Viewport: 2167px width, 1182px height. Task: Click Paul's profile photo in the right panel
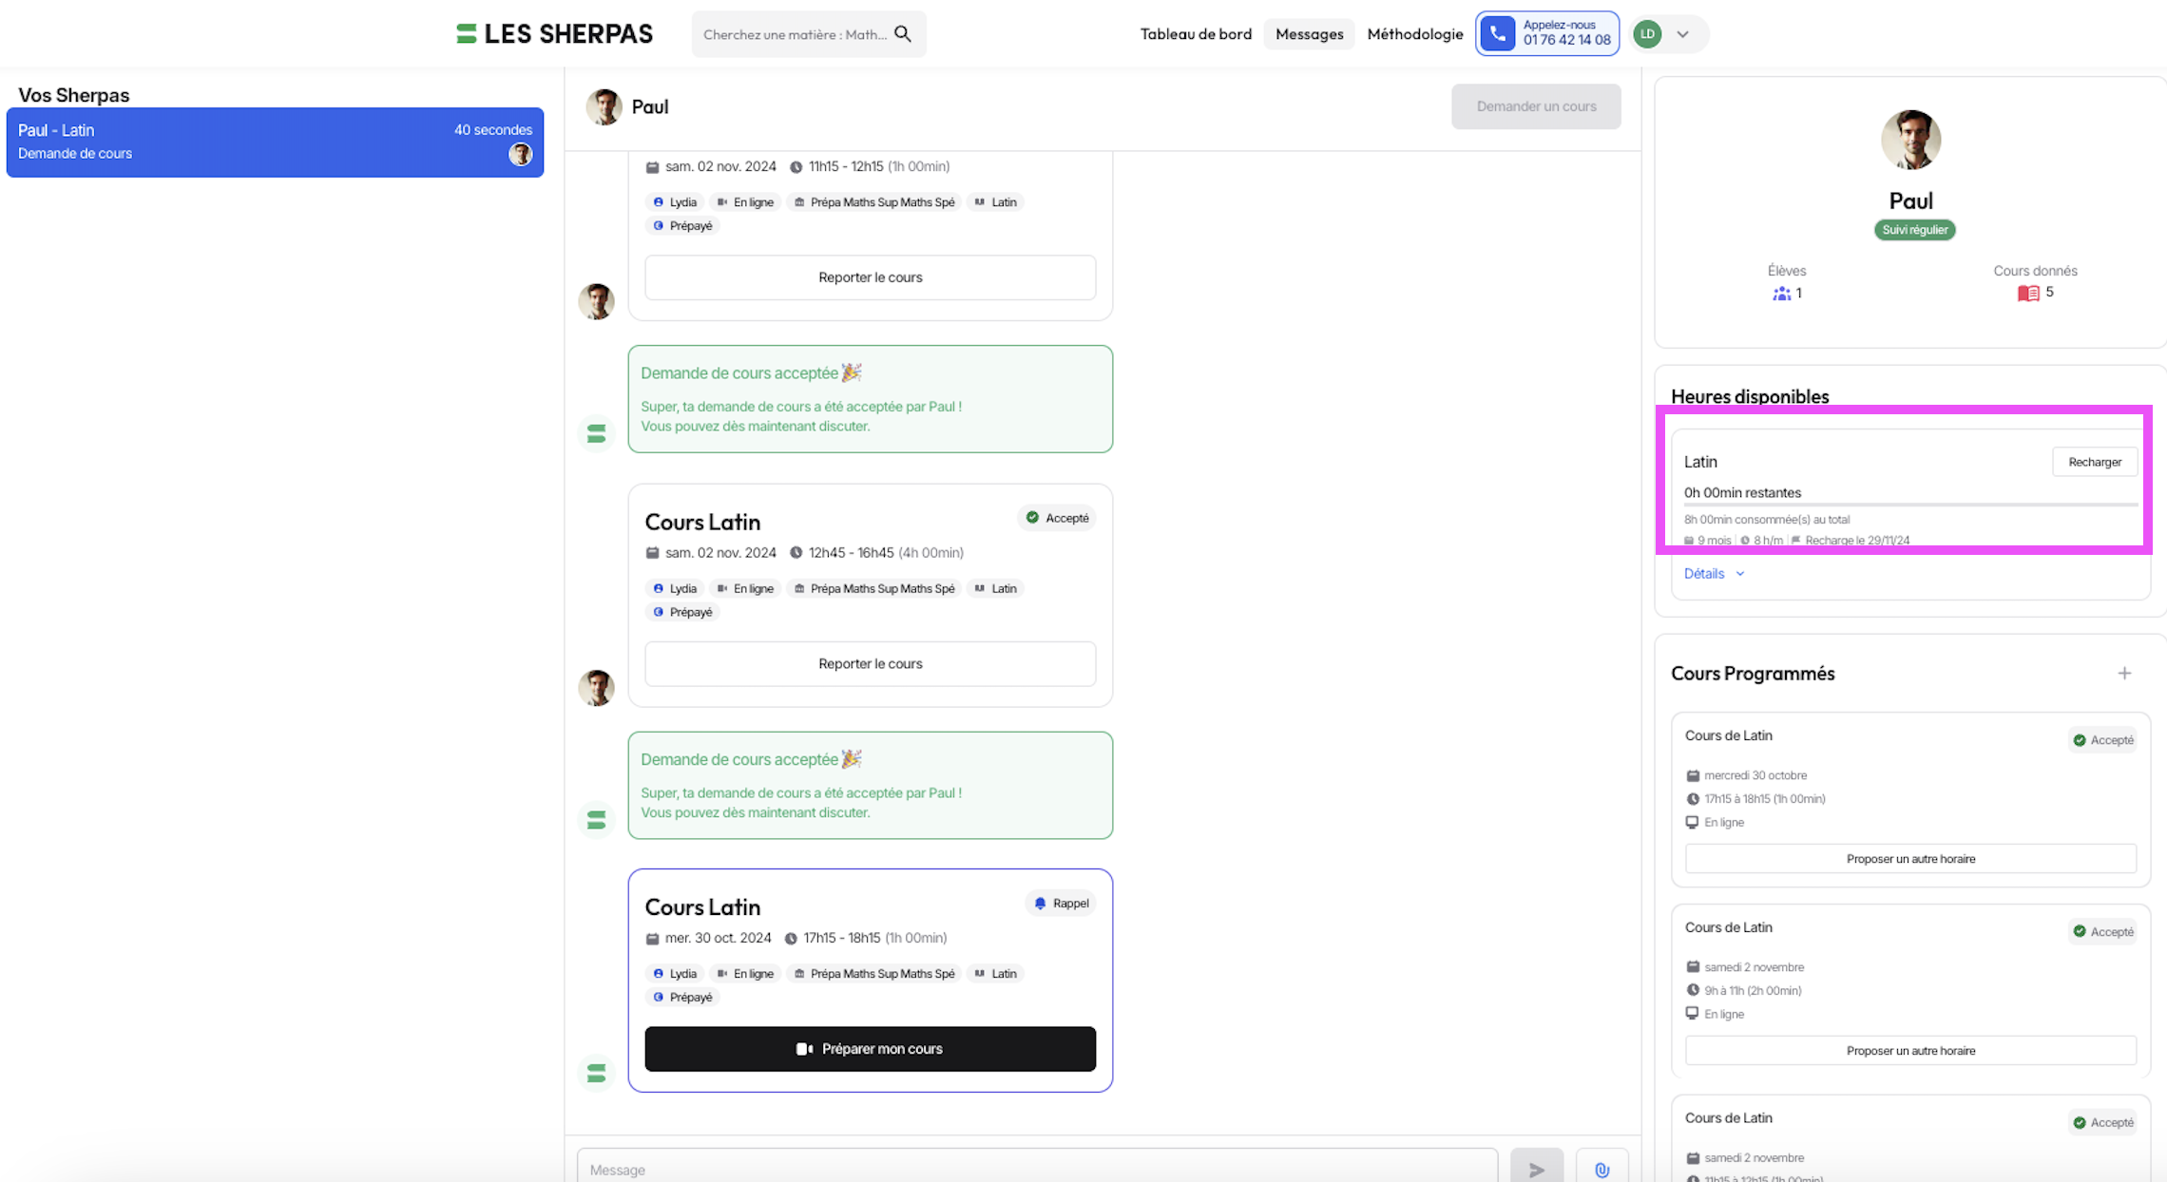[x=1911, y=140]
